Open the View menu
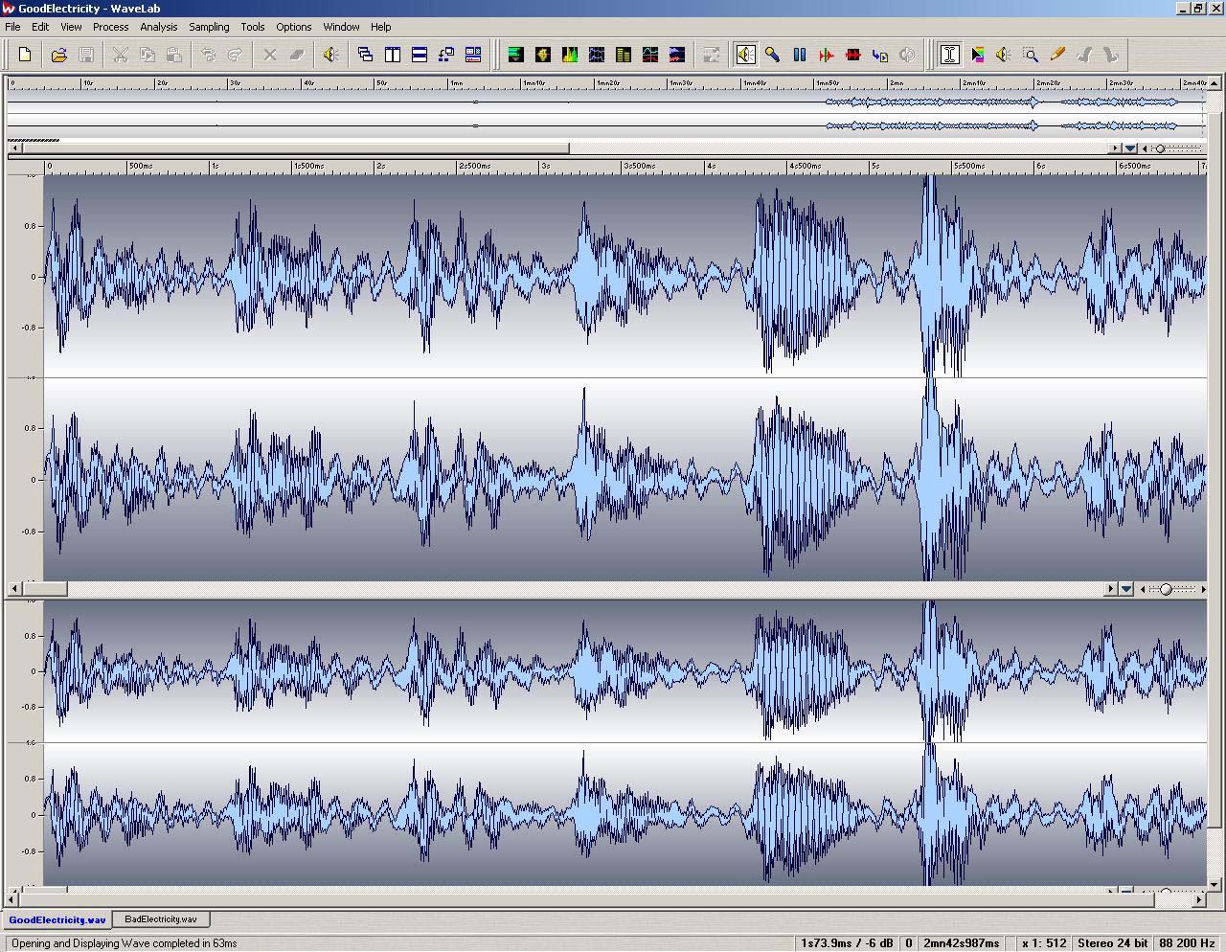The image size is (1226, 952). [x=71, y=27]
